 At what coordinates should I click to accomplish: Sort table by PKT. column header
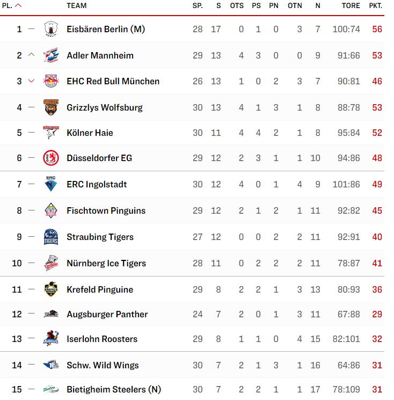tap(376, 5)
